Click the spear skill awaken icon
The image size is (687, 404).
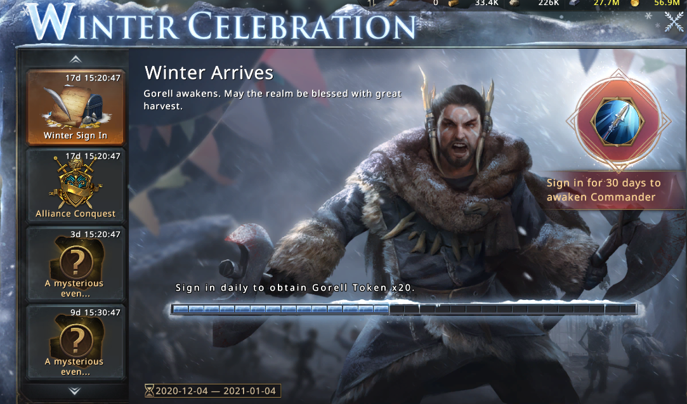pos(618,121)
